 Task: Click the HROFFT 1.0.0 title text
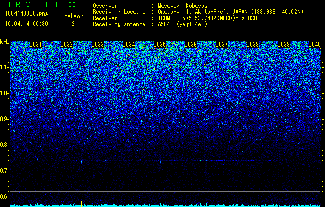coord(41,4)
